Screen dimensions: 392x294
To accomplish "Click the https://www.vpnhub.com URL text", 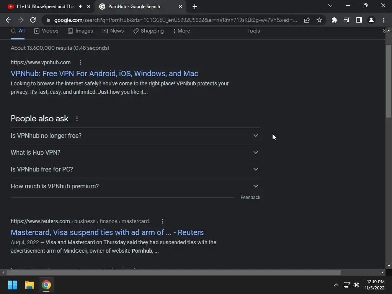I will point(41,62).
